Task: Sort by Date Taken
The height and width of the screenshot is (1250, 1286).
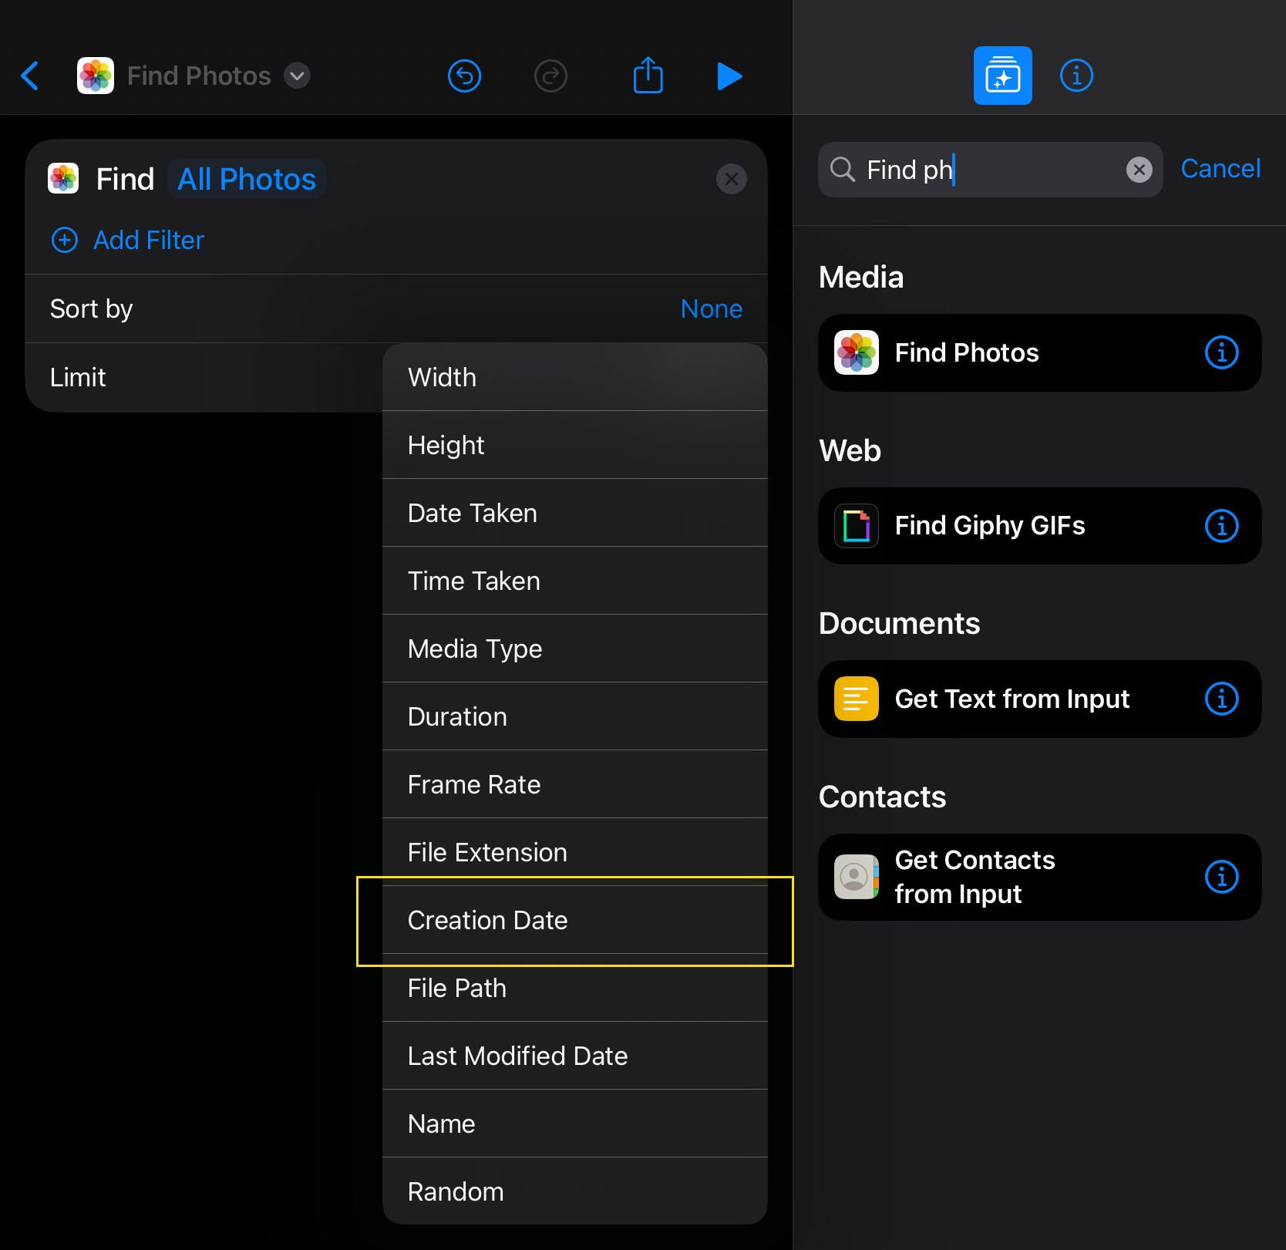Action: [575, 513]
